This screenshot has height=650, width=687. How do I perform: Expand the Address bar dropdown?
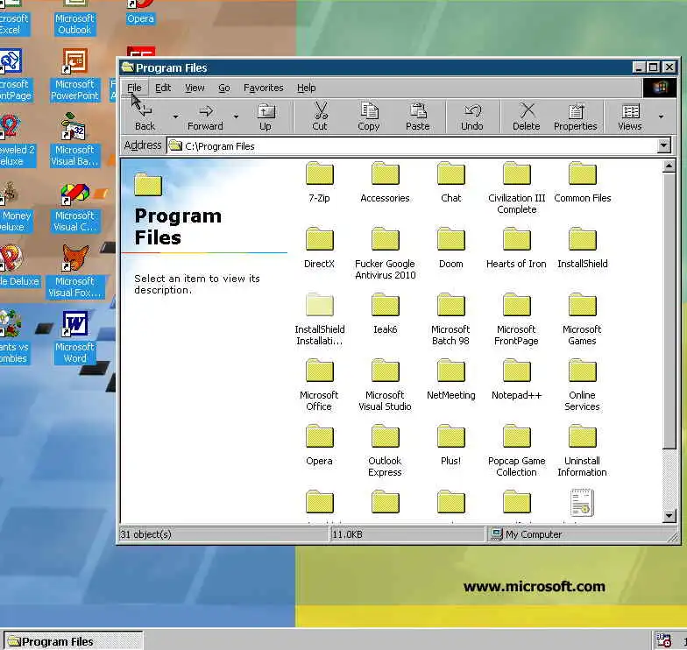click(x=664, y=145)
